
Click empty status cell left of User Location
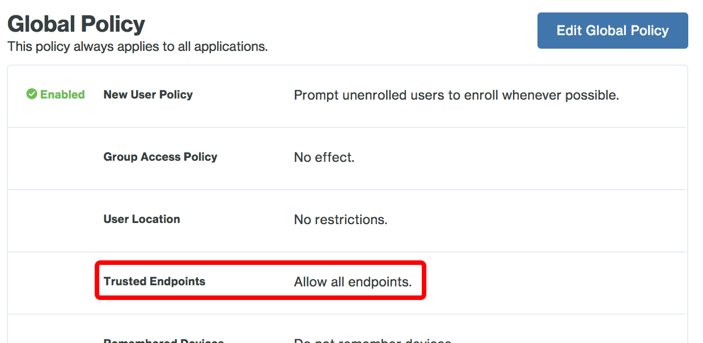point(55,220)
